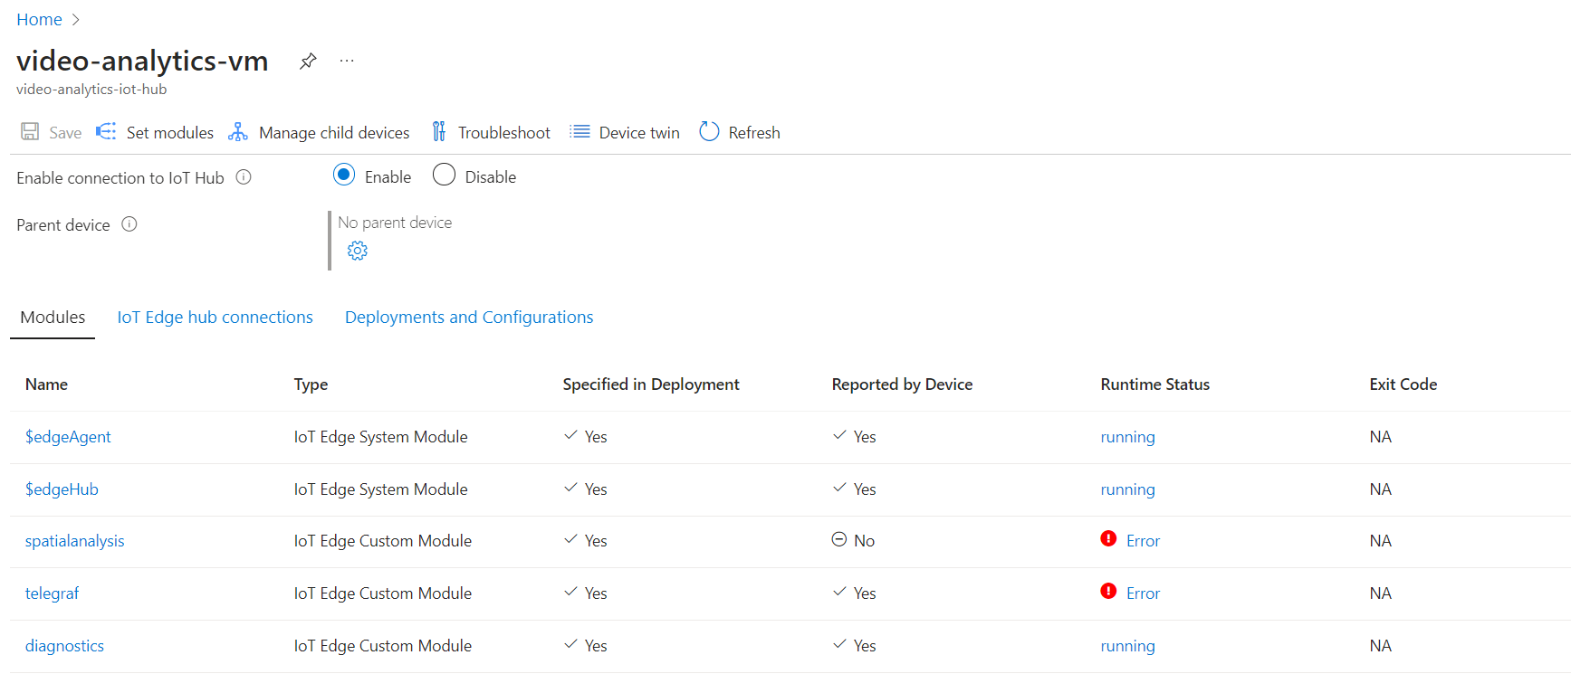
Task: Click the $edgeHub running status
Action: 1127,489
